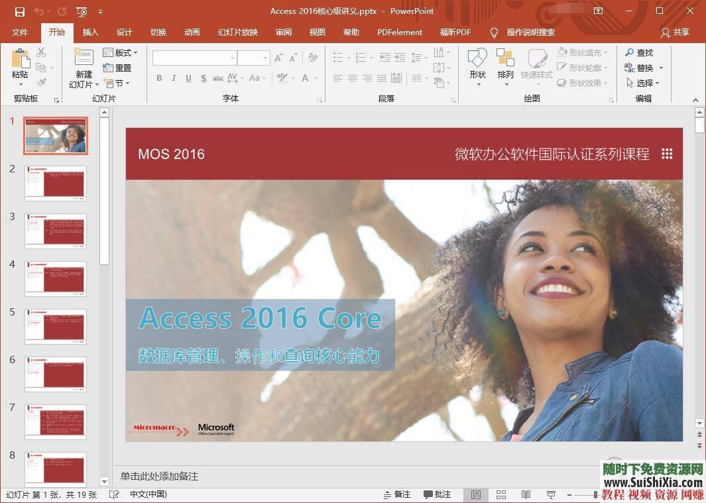Image resolution: width=706 pixels, height=503 pixels.
Task: Toggle italic formatting
Action: 173,78
